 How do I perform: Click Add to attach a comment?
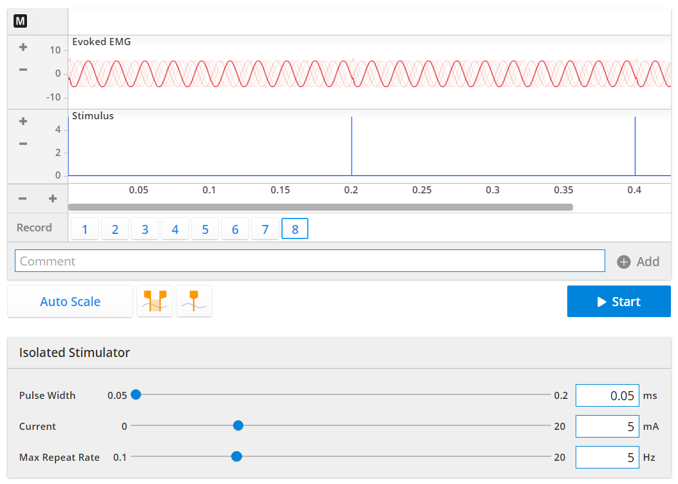645,261
